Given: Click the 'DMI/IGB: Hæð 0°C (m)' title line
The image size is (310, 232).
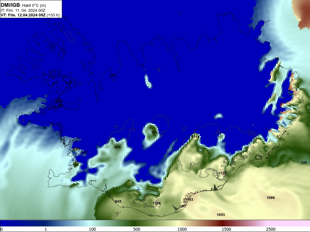Looking at the screenshot, I should coord(23,5).
